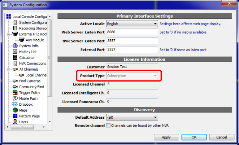The image size is (239, 145).
Task: Click the tree scroll down arrow
Action: coord(50,121)
